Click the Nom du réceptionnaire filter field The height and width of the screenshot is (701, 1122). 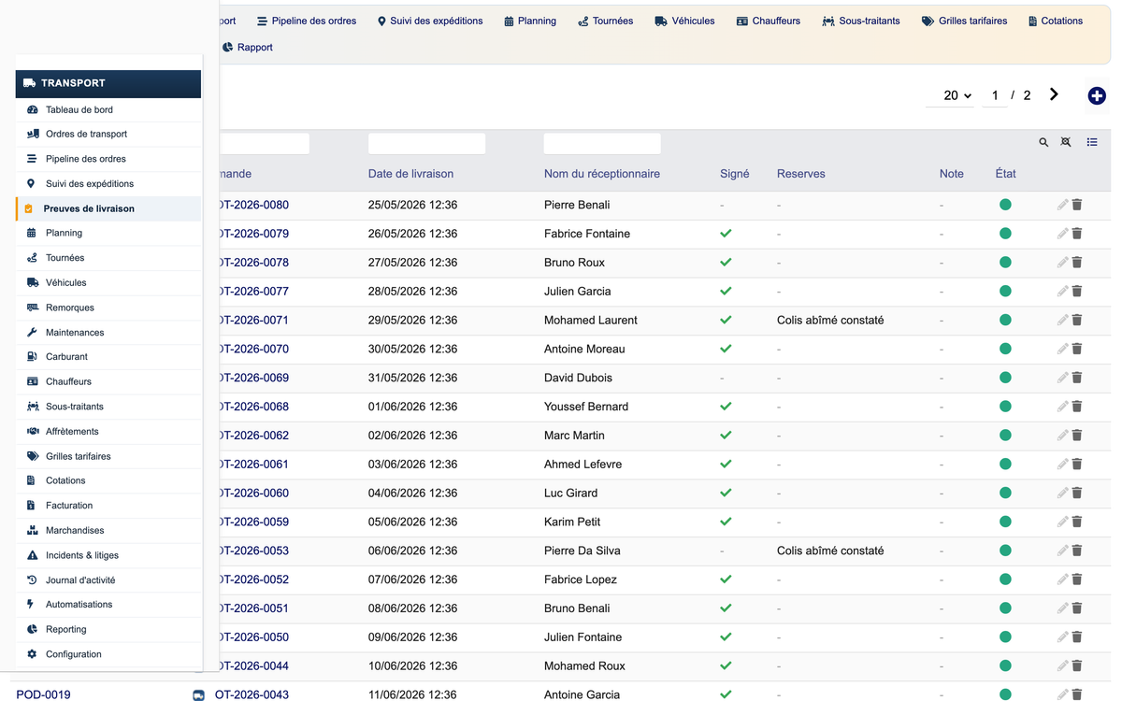(602, 143)
